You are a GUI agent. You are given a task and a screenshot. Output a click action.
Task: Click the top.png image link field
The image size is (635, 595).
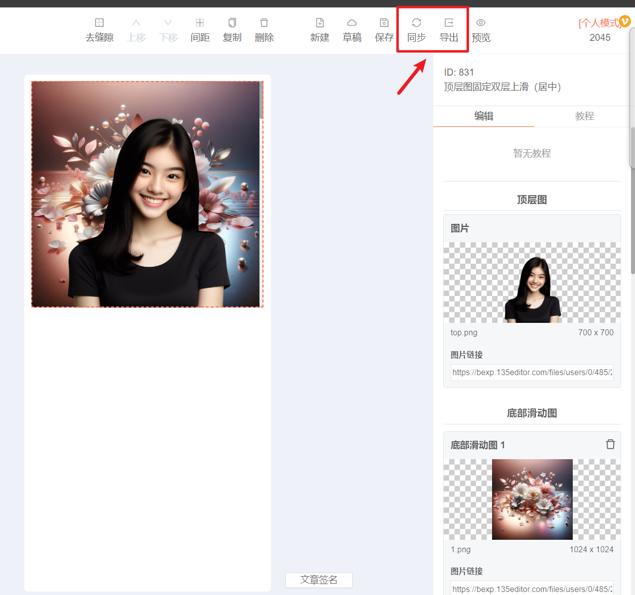(532, 372)
